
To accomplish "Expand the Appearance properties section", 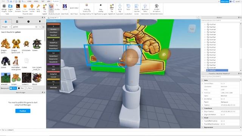I will coord(203,127).
